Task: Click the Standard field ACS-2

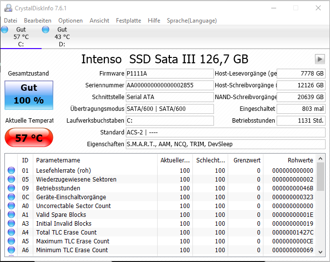Action: 226,132
